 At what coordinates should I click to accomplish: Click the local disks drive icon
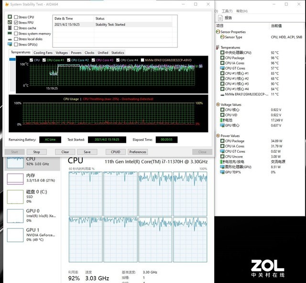click(10, 39)
